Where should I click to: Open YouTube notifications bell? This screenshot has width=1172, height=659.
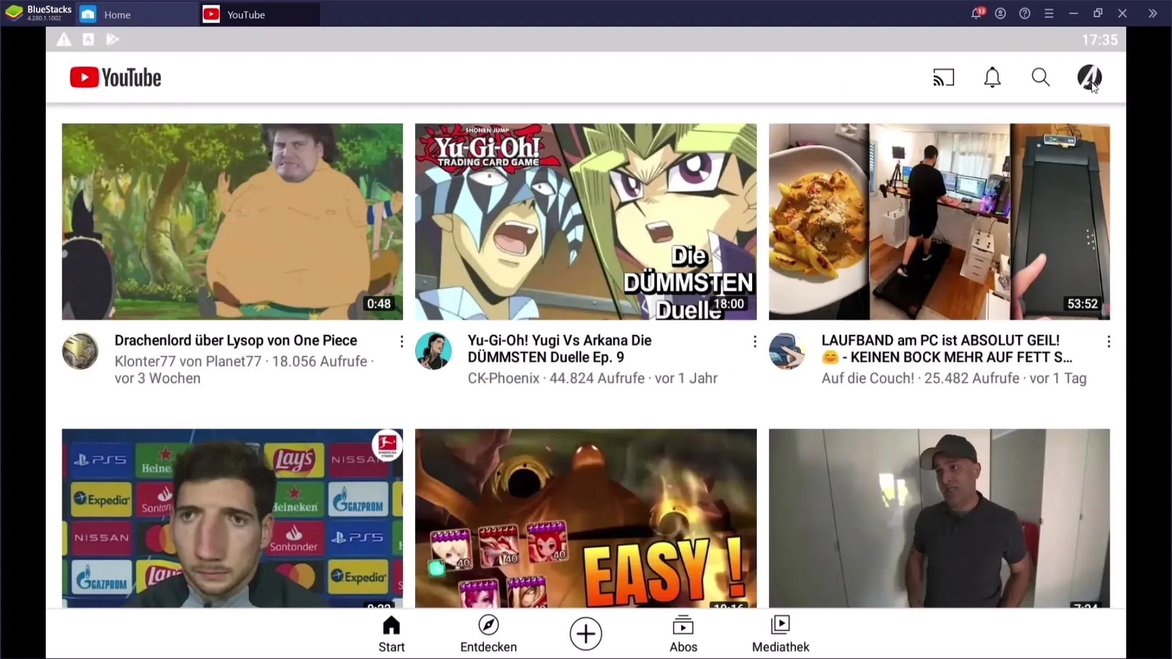[993, 77]
